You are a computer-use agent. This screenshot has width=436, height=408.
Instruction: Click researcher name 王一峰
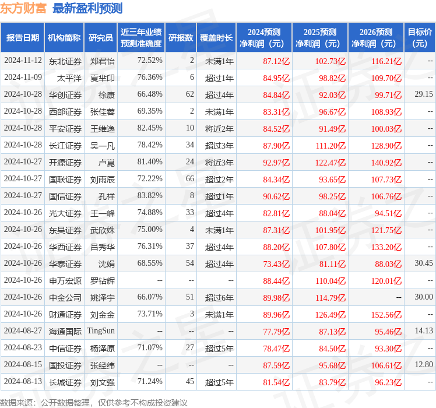point(103,213)
